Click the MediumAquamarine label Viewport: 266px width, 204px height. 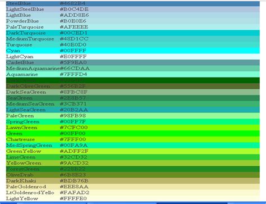click(33, 69)
